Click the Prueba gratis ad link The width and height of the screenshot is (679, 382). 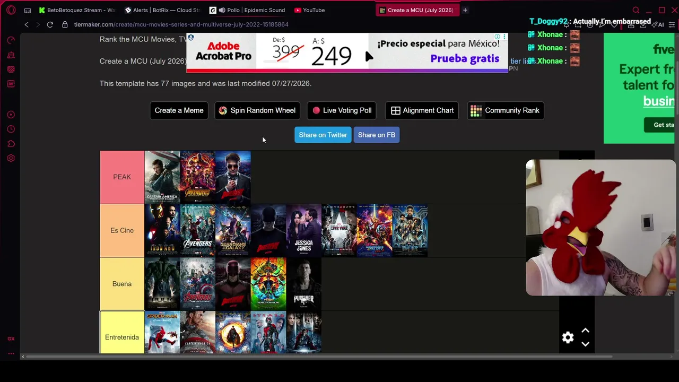465,59
